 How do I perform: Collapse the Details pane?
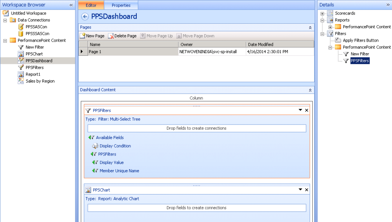388,5
